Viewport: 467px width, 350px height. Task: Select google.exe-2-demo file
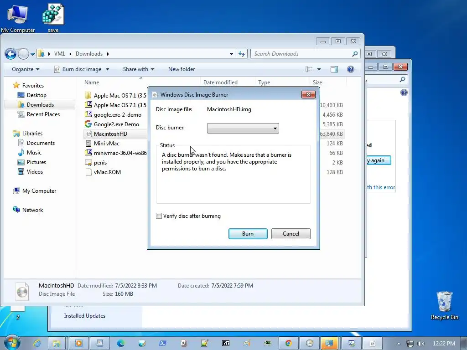pos(113,114)
